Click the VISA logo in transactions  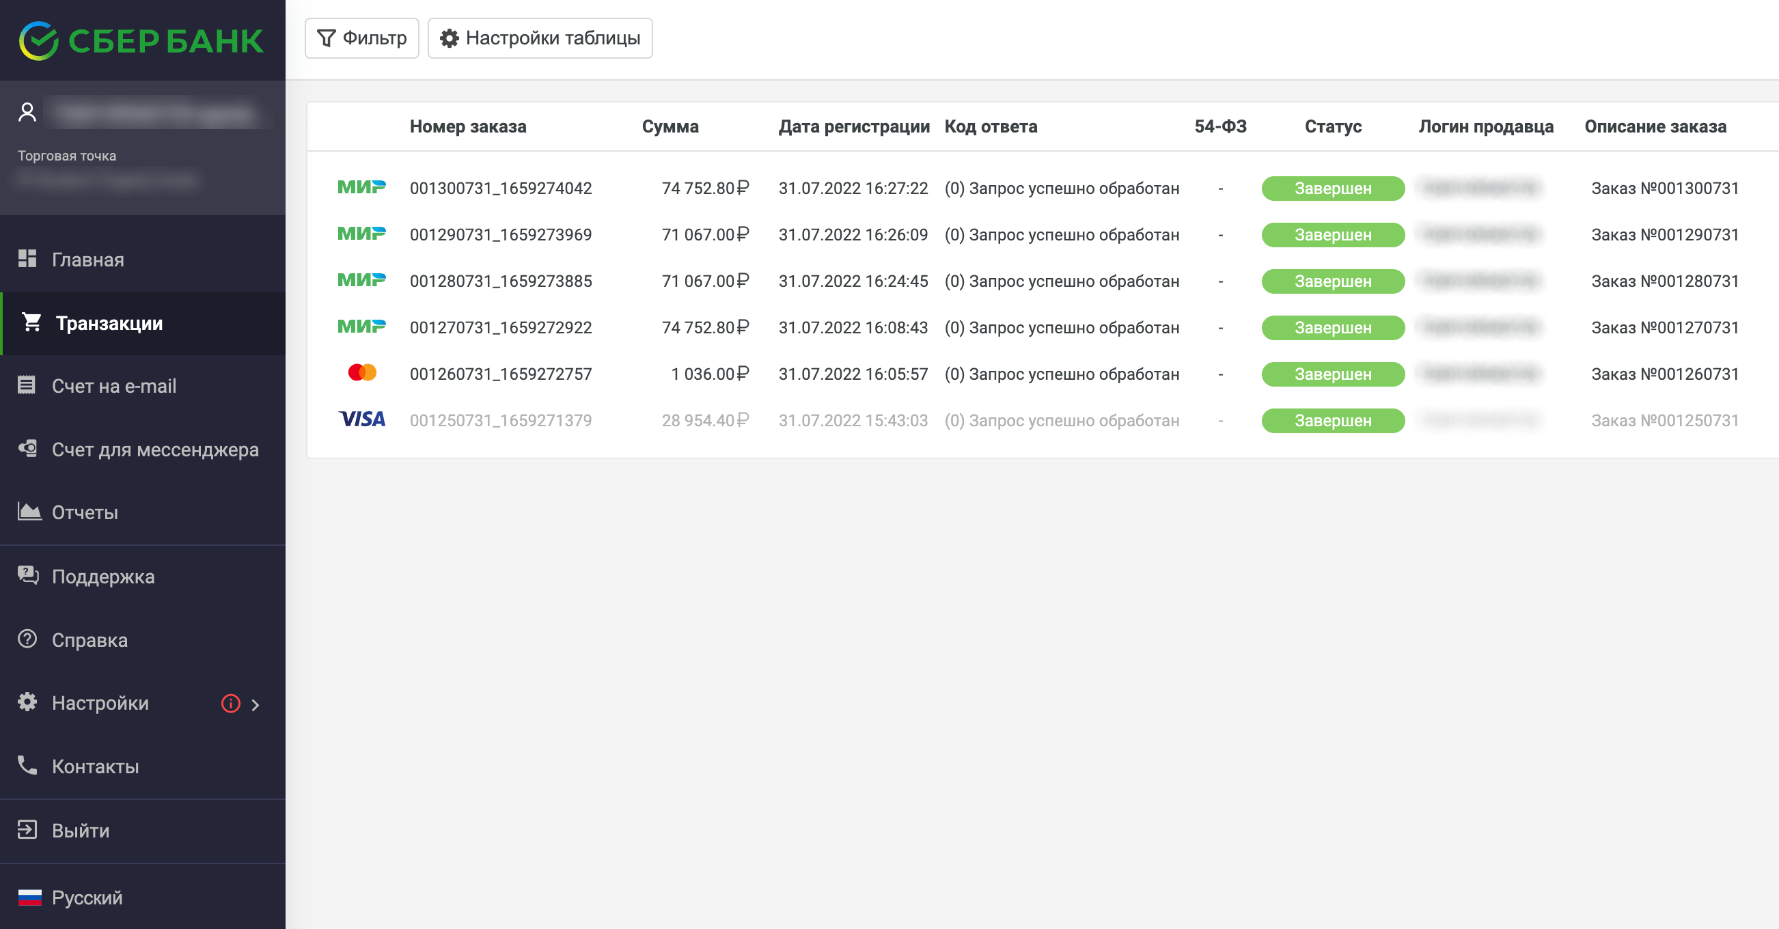pos(362,419)
